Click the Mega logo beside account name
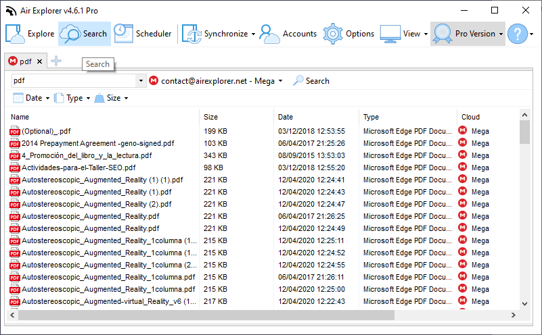The image size is (542, 335). click(x=154, y=81)
